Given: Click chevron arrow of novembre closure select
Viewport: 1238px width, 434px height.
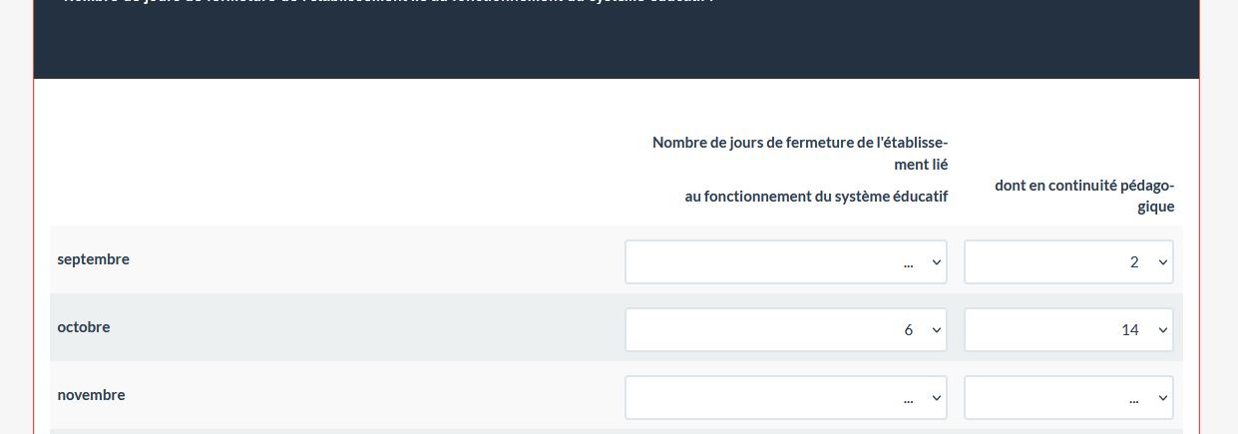Looking at the screenshot, I should 936,398.
